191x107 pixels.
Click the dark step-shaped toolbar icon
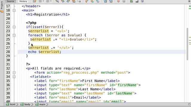(x=137, y=1)
